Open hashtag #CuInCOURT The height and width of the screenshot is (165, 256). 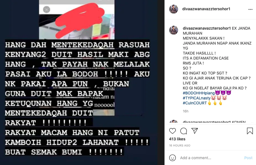click(x=195, y=103)
